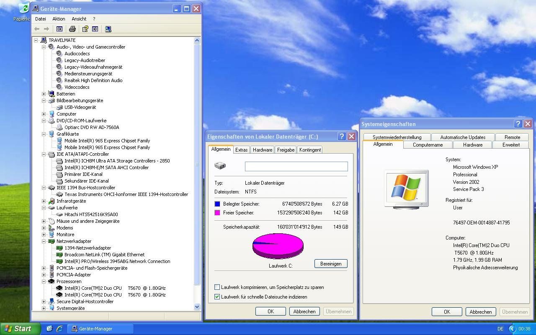Click the show/hide console tree toolbar icon
Screen dimensions: 536x335
(x=59, y=29)
